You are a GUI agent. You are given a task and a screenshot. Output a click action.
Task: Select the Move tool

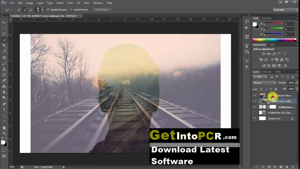pos(4,22)
